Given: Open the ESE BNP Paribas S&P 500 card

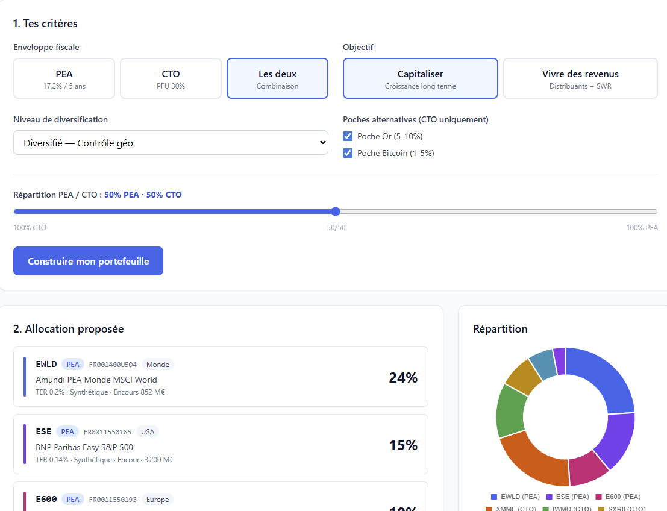Looking at the screenshot, I should point(221,444).
